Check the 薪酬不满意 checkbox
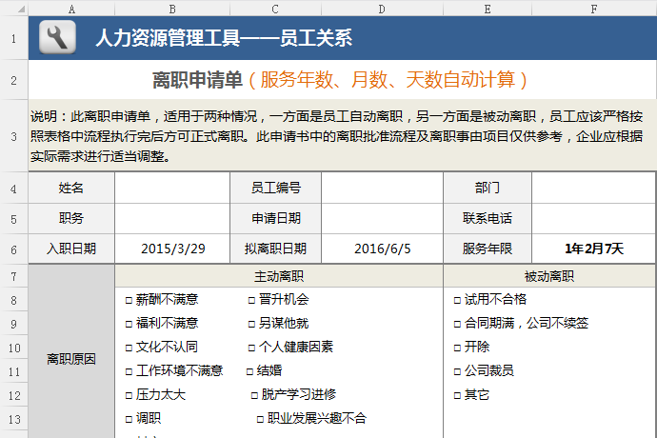 pos(129,300)
